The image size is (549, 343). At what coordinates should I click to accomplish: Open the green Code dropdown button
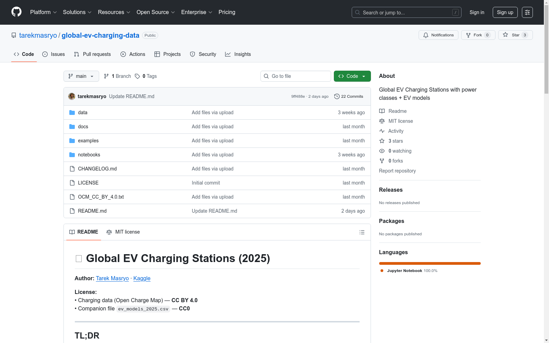(x=352, y=76)
